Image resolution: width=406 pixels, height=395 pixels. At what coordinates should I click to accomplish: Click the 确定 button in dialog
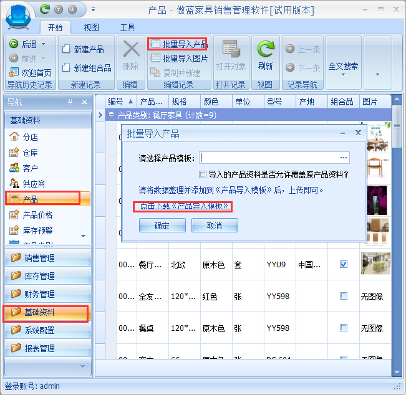tap(162, 226)
